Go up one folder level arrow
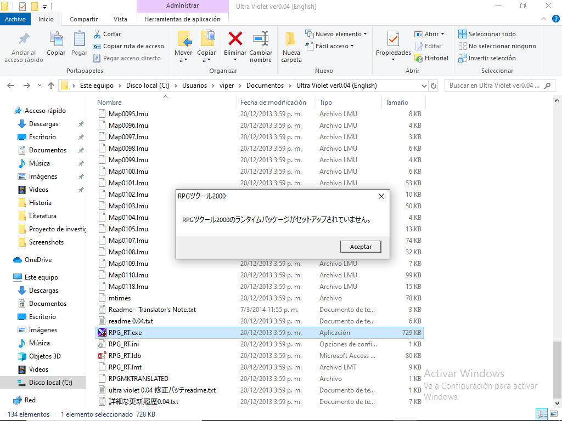Image resolution: width=562 pixels, height=421 pixels. (x=51, y=86)
